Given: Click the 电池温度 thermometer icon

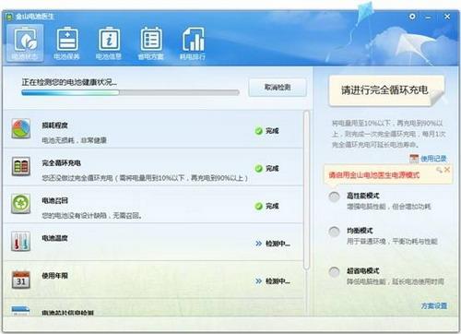Looking at the screenshot, I should (21, 241).
